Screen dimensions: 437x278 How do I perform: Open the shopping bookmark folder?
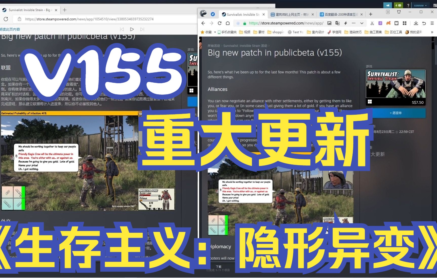point(276,32)
